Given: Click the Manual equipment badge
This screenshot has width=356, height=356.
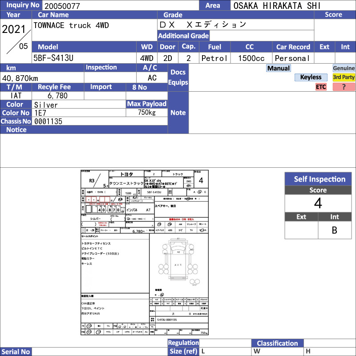Looking at the screenshot, I should tap(279, 68).
